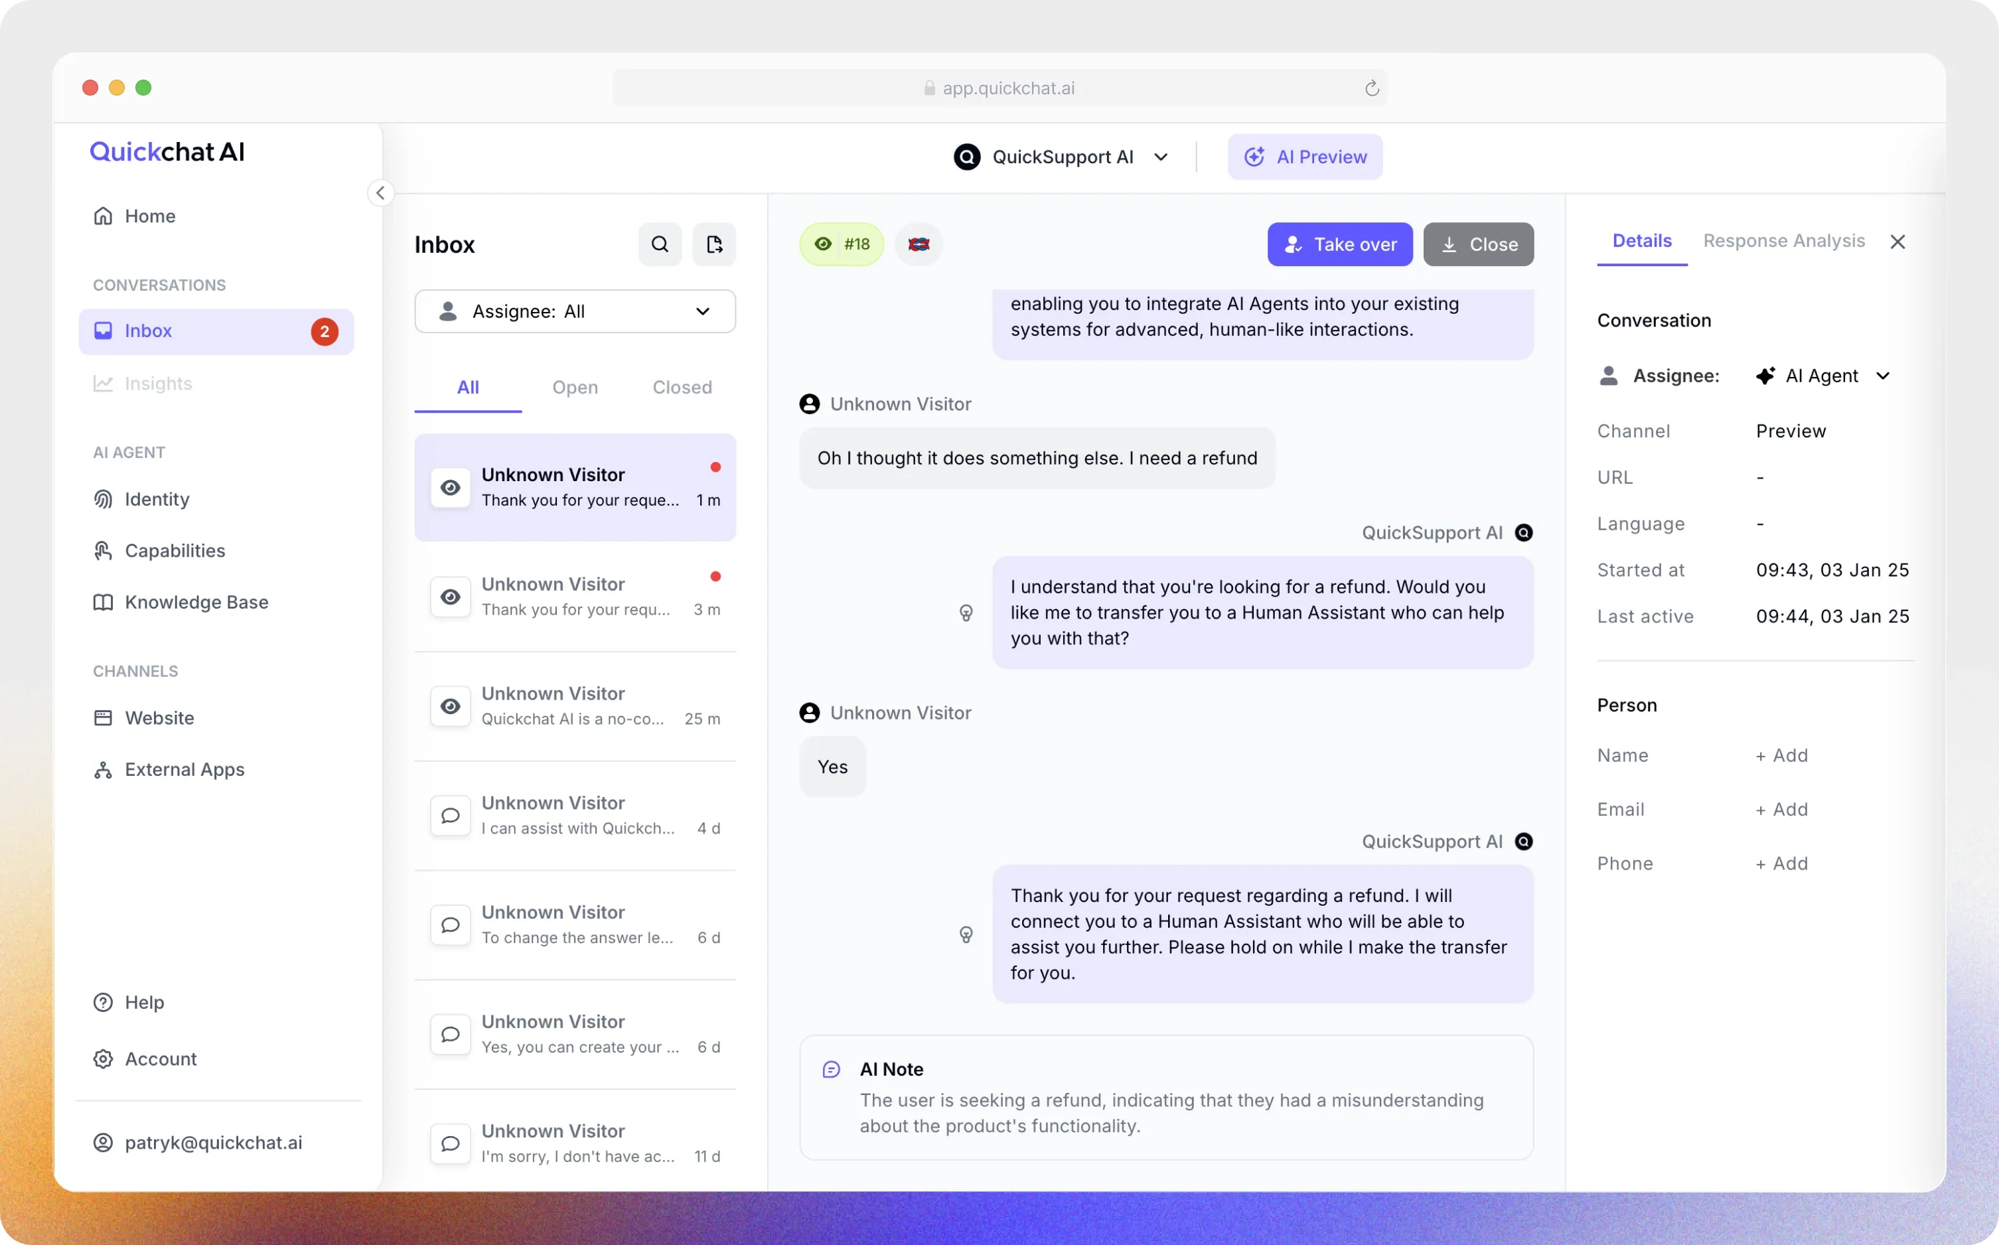Click the chat bubble icon on the 4 d conversation
Image resolution: width=1999 pixels, height=1245 pixels.
click(x=451, y=816)
